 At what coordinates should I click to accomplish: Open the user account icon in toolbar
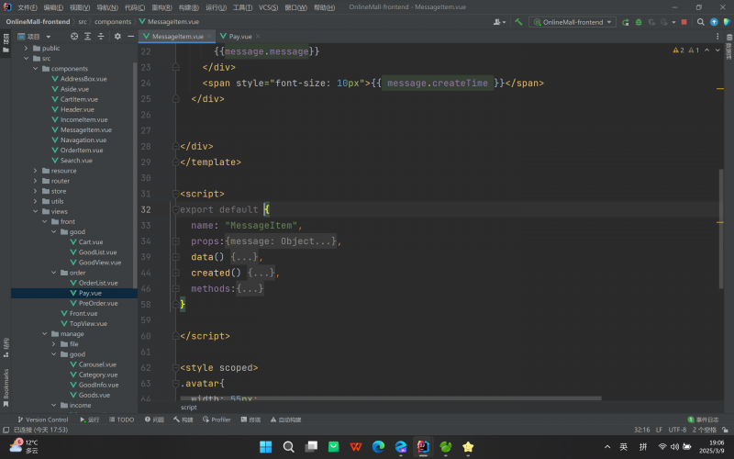[x=499, y=22]
